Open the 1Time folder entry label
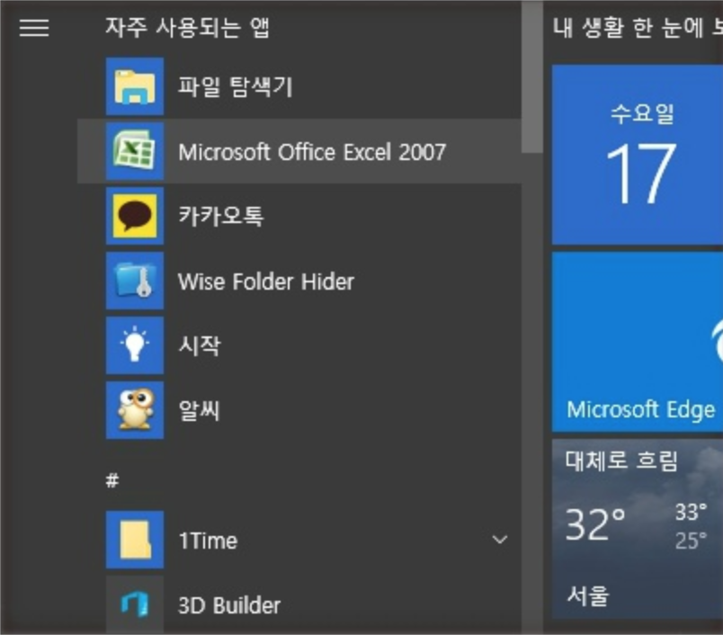723x635 pixels. pyautogui.click(x=208, y=541)
